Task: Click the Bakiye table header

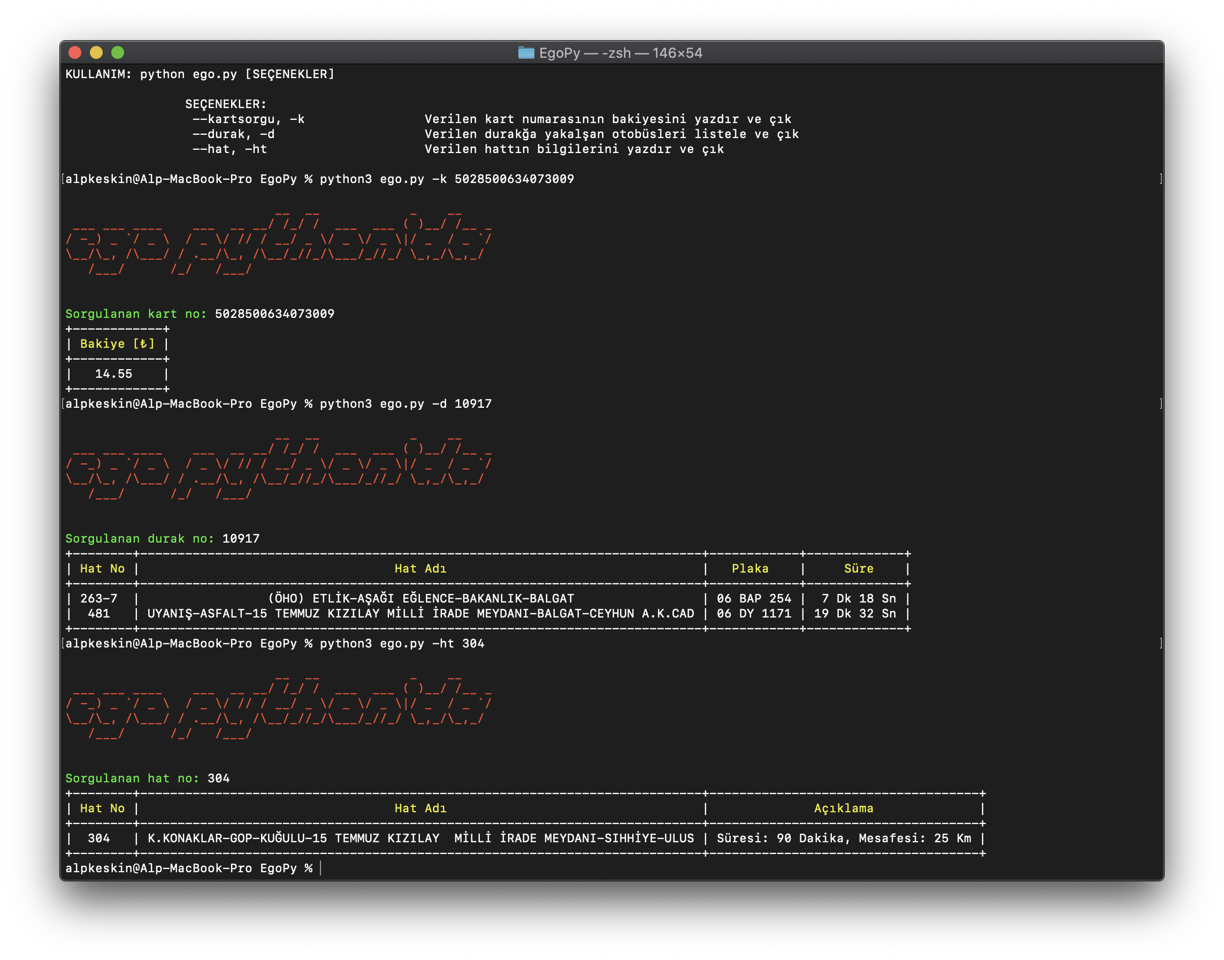Action: point(117,344)
